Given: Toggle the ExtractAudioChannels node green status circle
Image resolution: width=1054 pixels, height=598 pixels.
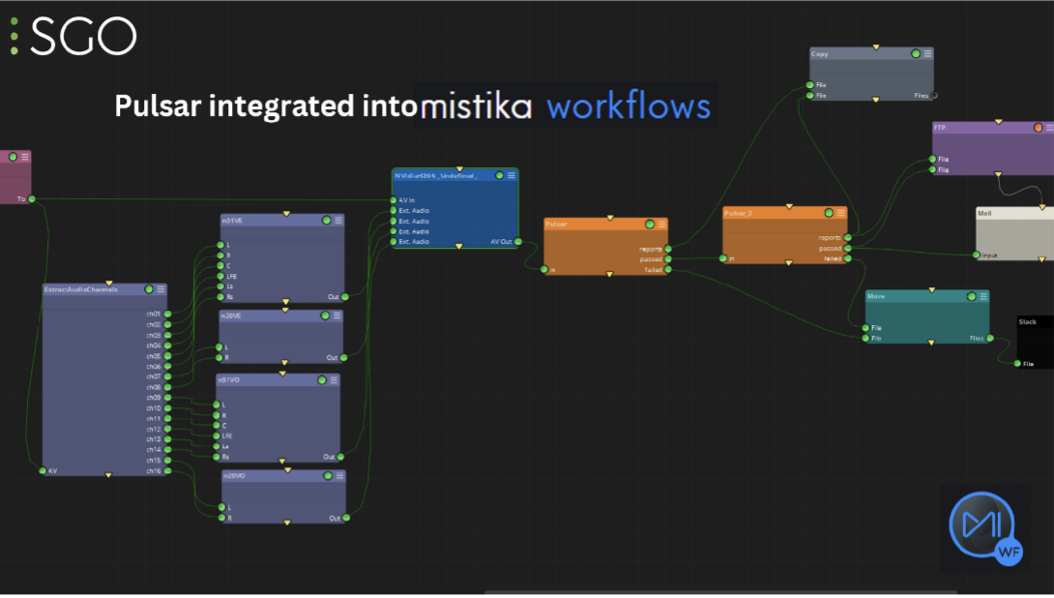Looking at the screenshot, I should tap(149, 289).
